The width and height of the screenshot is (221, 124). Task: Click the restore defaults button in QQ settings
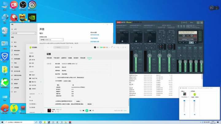point(78,101)
